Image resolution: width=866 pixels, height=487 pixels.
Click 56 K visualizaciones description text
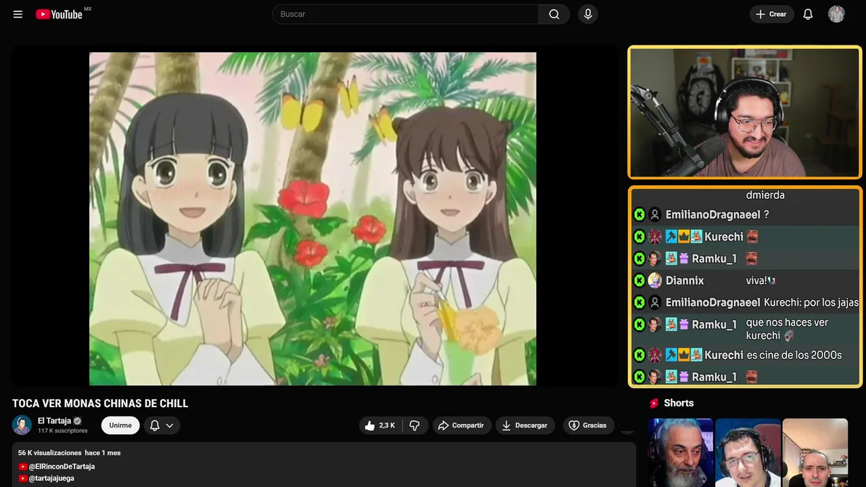(x=50, y=453)
